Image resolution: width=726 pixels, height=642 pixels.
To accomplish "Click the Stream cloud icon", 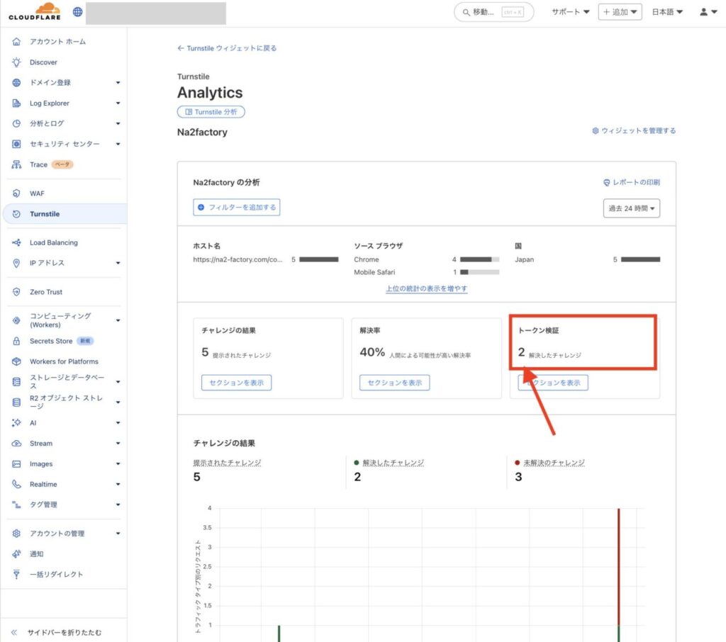I will 16,444.
